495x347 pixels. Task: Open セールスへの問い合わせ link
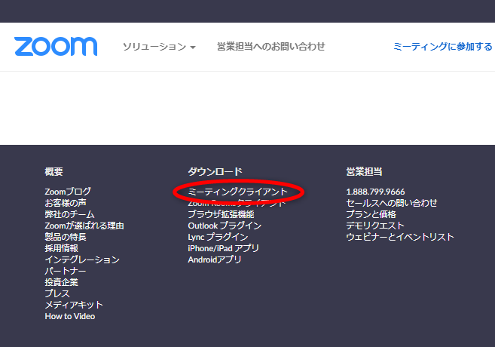click(x=392, y=203)
